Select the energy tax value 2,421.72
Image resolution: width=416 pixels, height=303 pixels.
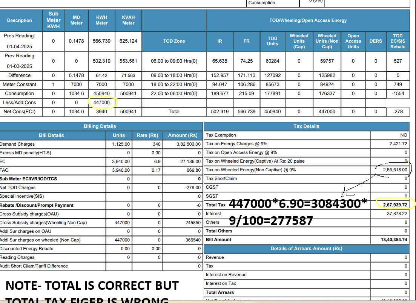tap(398, 144)
